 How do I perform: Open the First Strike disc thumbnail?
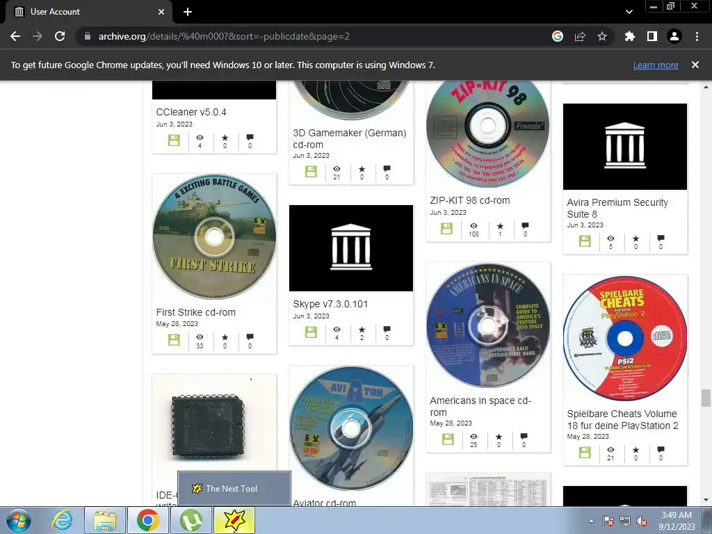pyautogui.click(x=214, y=236)
